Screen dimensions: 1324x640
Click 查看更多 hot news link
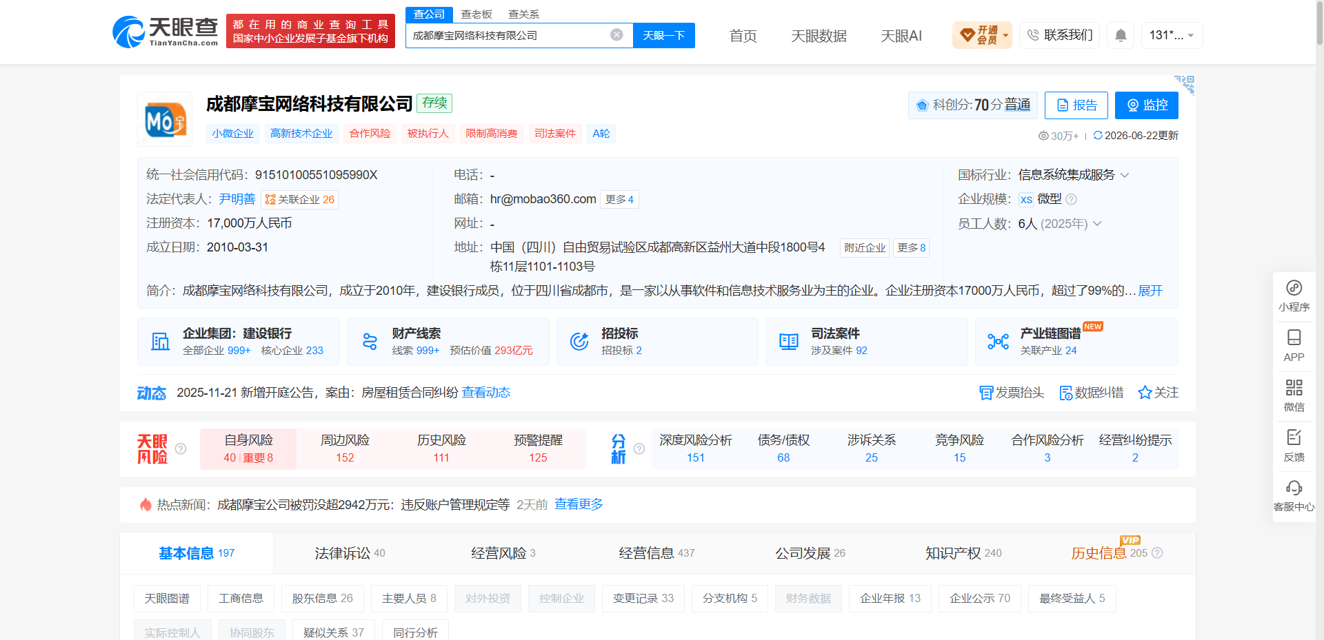tap(579, 504)
